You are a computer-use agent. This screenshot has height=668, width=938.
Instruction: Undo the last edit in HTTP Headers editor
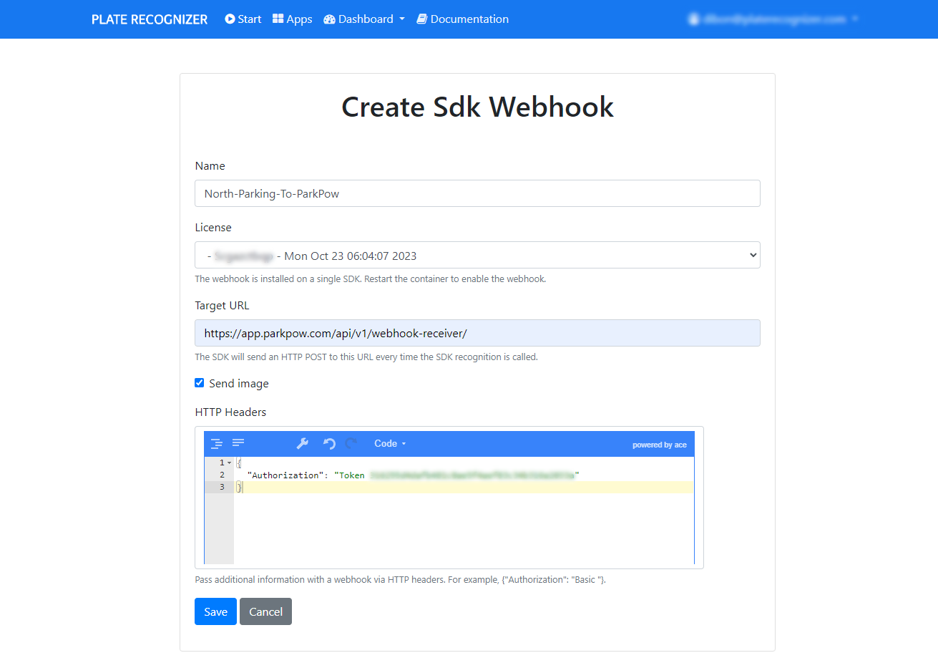pos(329,444)
